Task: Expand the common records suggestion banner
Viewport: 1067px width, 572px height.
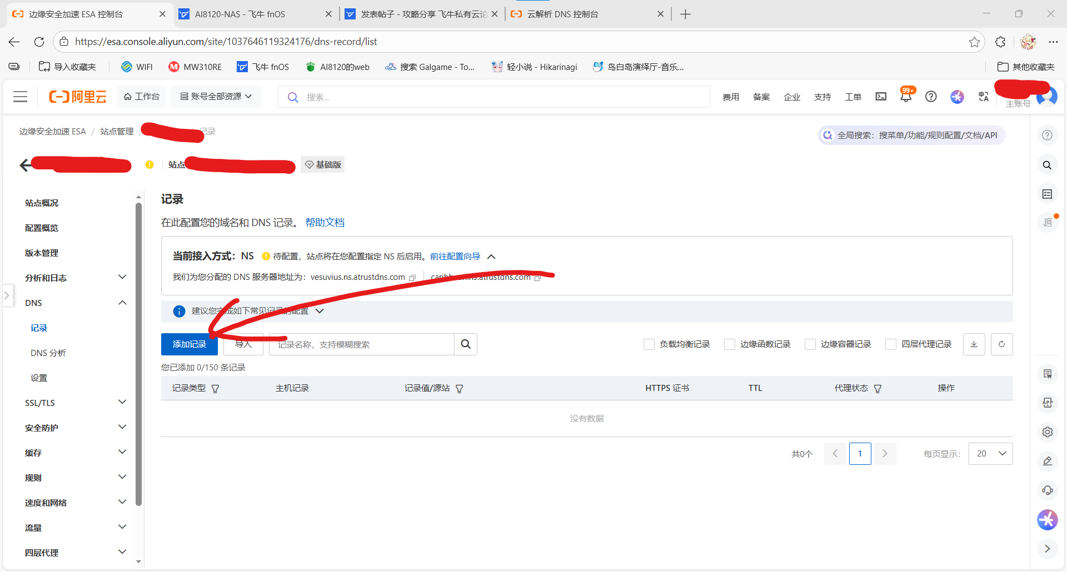Action: tap(320, 311)
